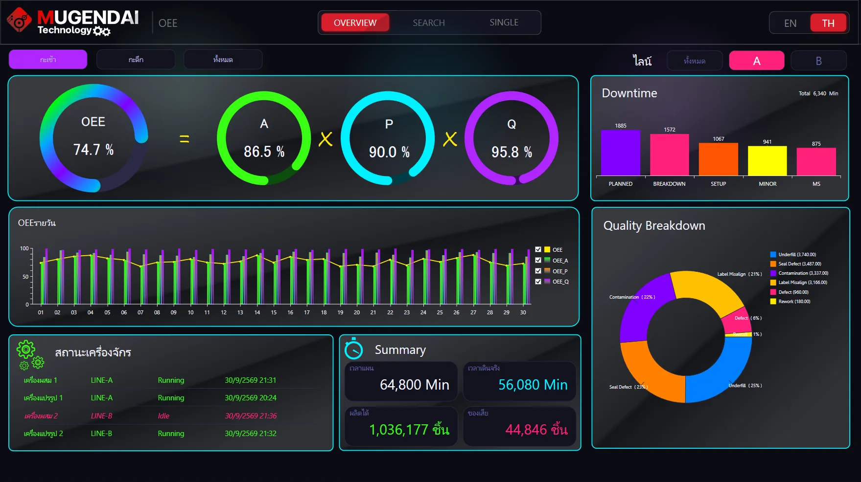Click the OEEรายวัน chart title
The height and width of the screenshot is (482, 861).
point(37,223)
